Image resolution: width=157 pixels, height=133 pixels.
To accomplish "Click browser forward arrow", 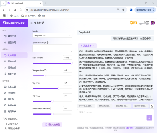I will pos(9,10).
